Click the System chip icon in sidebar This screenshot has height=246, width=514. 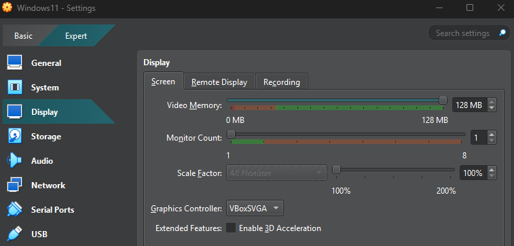click(15, 87)
